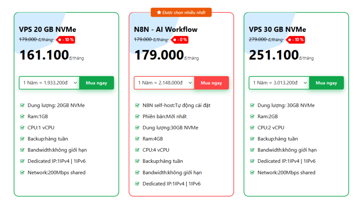This screenshot has width=357, height=201.
Task: Click N8N self-host:Tự động cài đặt text
Action: 176,105
